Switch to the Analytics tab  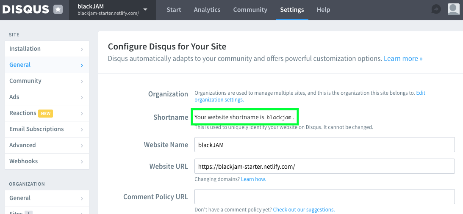[207, 10]
